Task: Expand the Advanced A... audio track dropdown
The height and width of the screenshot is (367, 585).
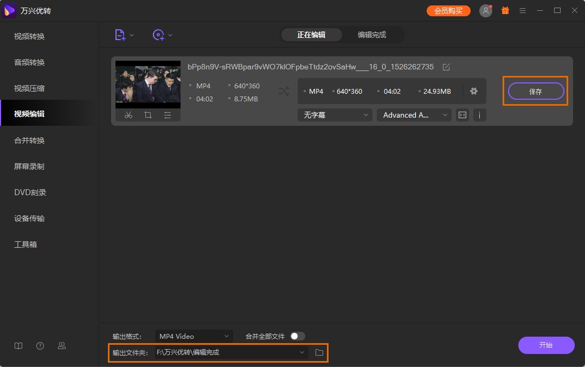Action: point(414,115)
